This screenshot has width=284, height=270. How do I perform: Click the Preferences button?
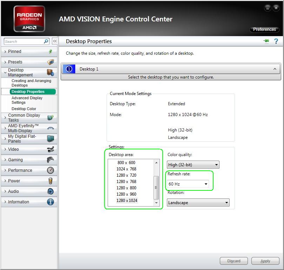(264, 29)
